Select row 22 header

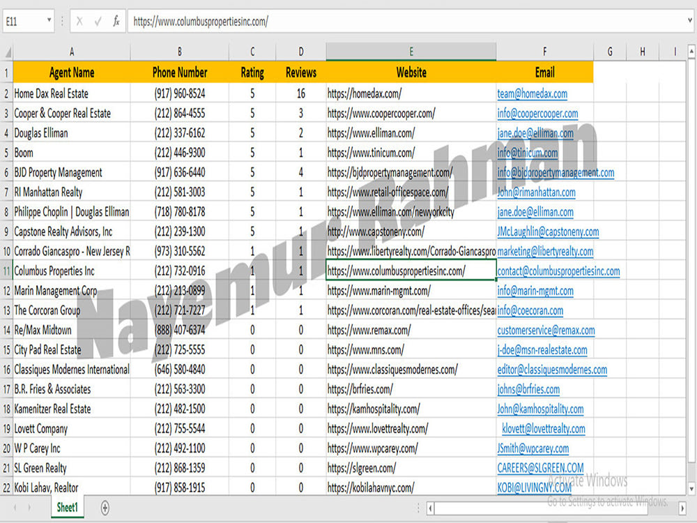(6, 487)
